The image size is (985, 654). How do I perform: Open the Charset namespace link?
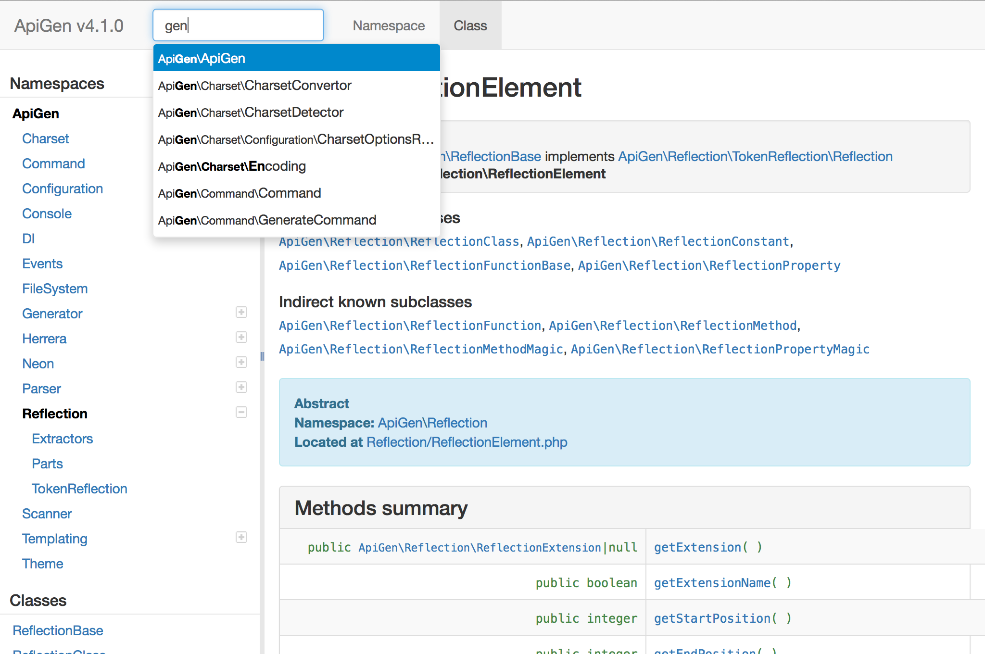coord(46,138)
